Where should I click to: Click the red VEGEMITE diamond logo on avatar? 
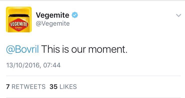(x=19, y=25)
